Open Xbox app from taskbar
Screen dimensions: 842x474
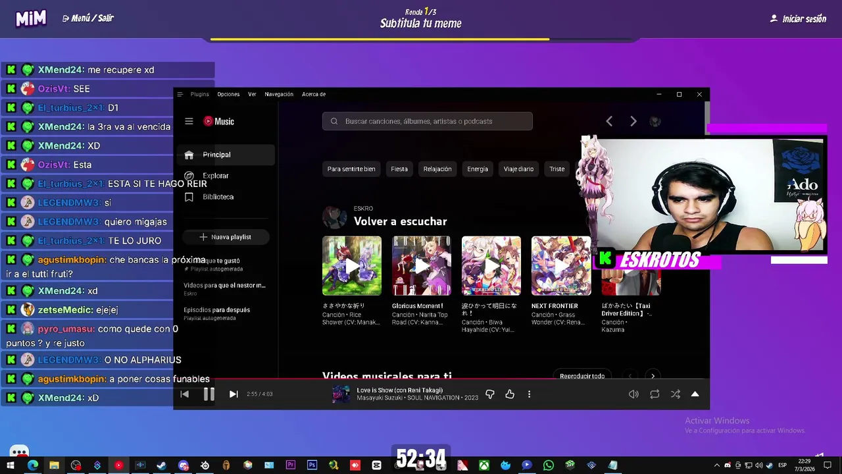[484, 465]
